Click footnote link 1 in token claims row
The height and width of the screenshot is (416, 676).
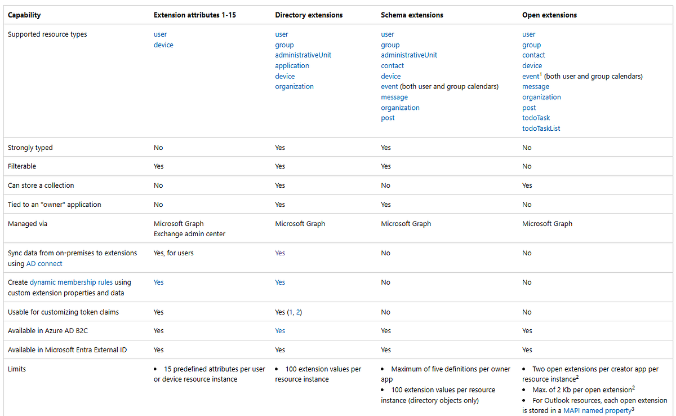pos(291,312)
